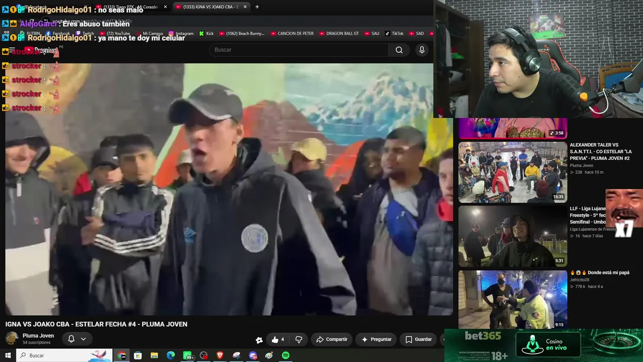Screen dimensions: 643x362
Task: Click the YouTube search magnifier button
Action: [399, 50]
